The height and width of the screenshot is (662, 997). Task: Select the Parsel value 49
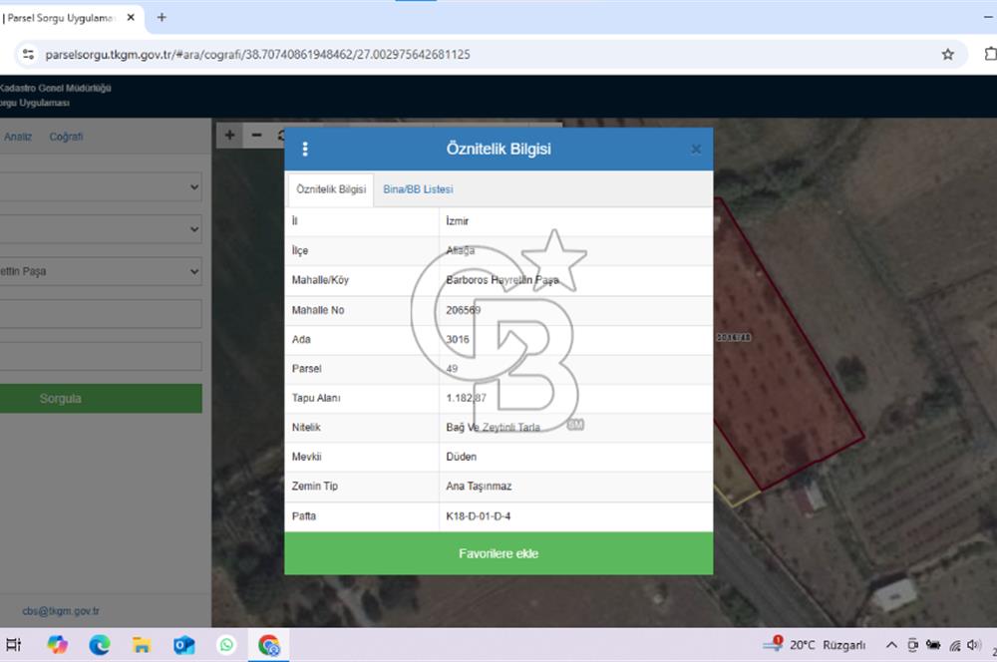452,369
